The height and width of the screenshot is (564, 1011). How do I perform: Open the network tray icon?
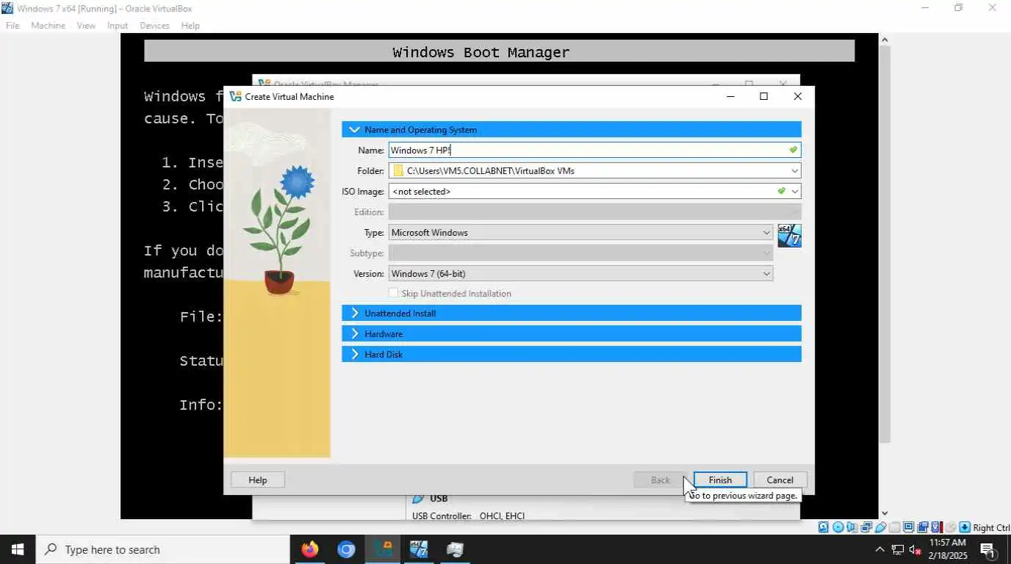click(x=898, y=549)
